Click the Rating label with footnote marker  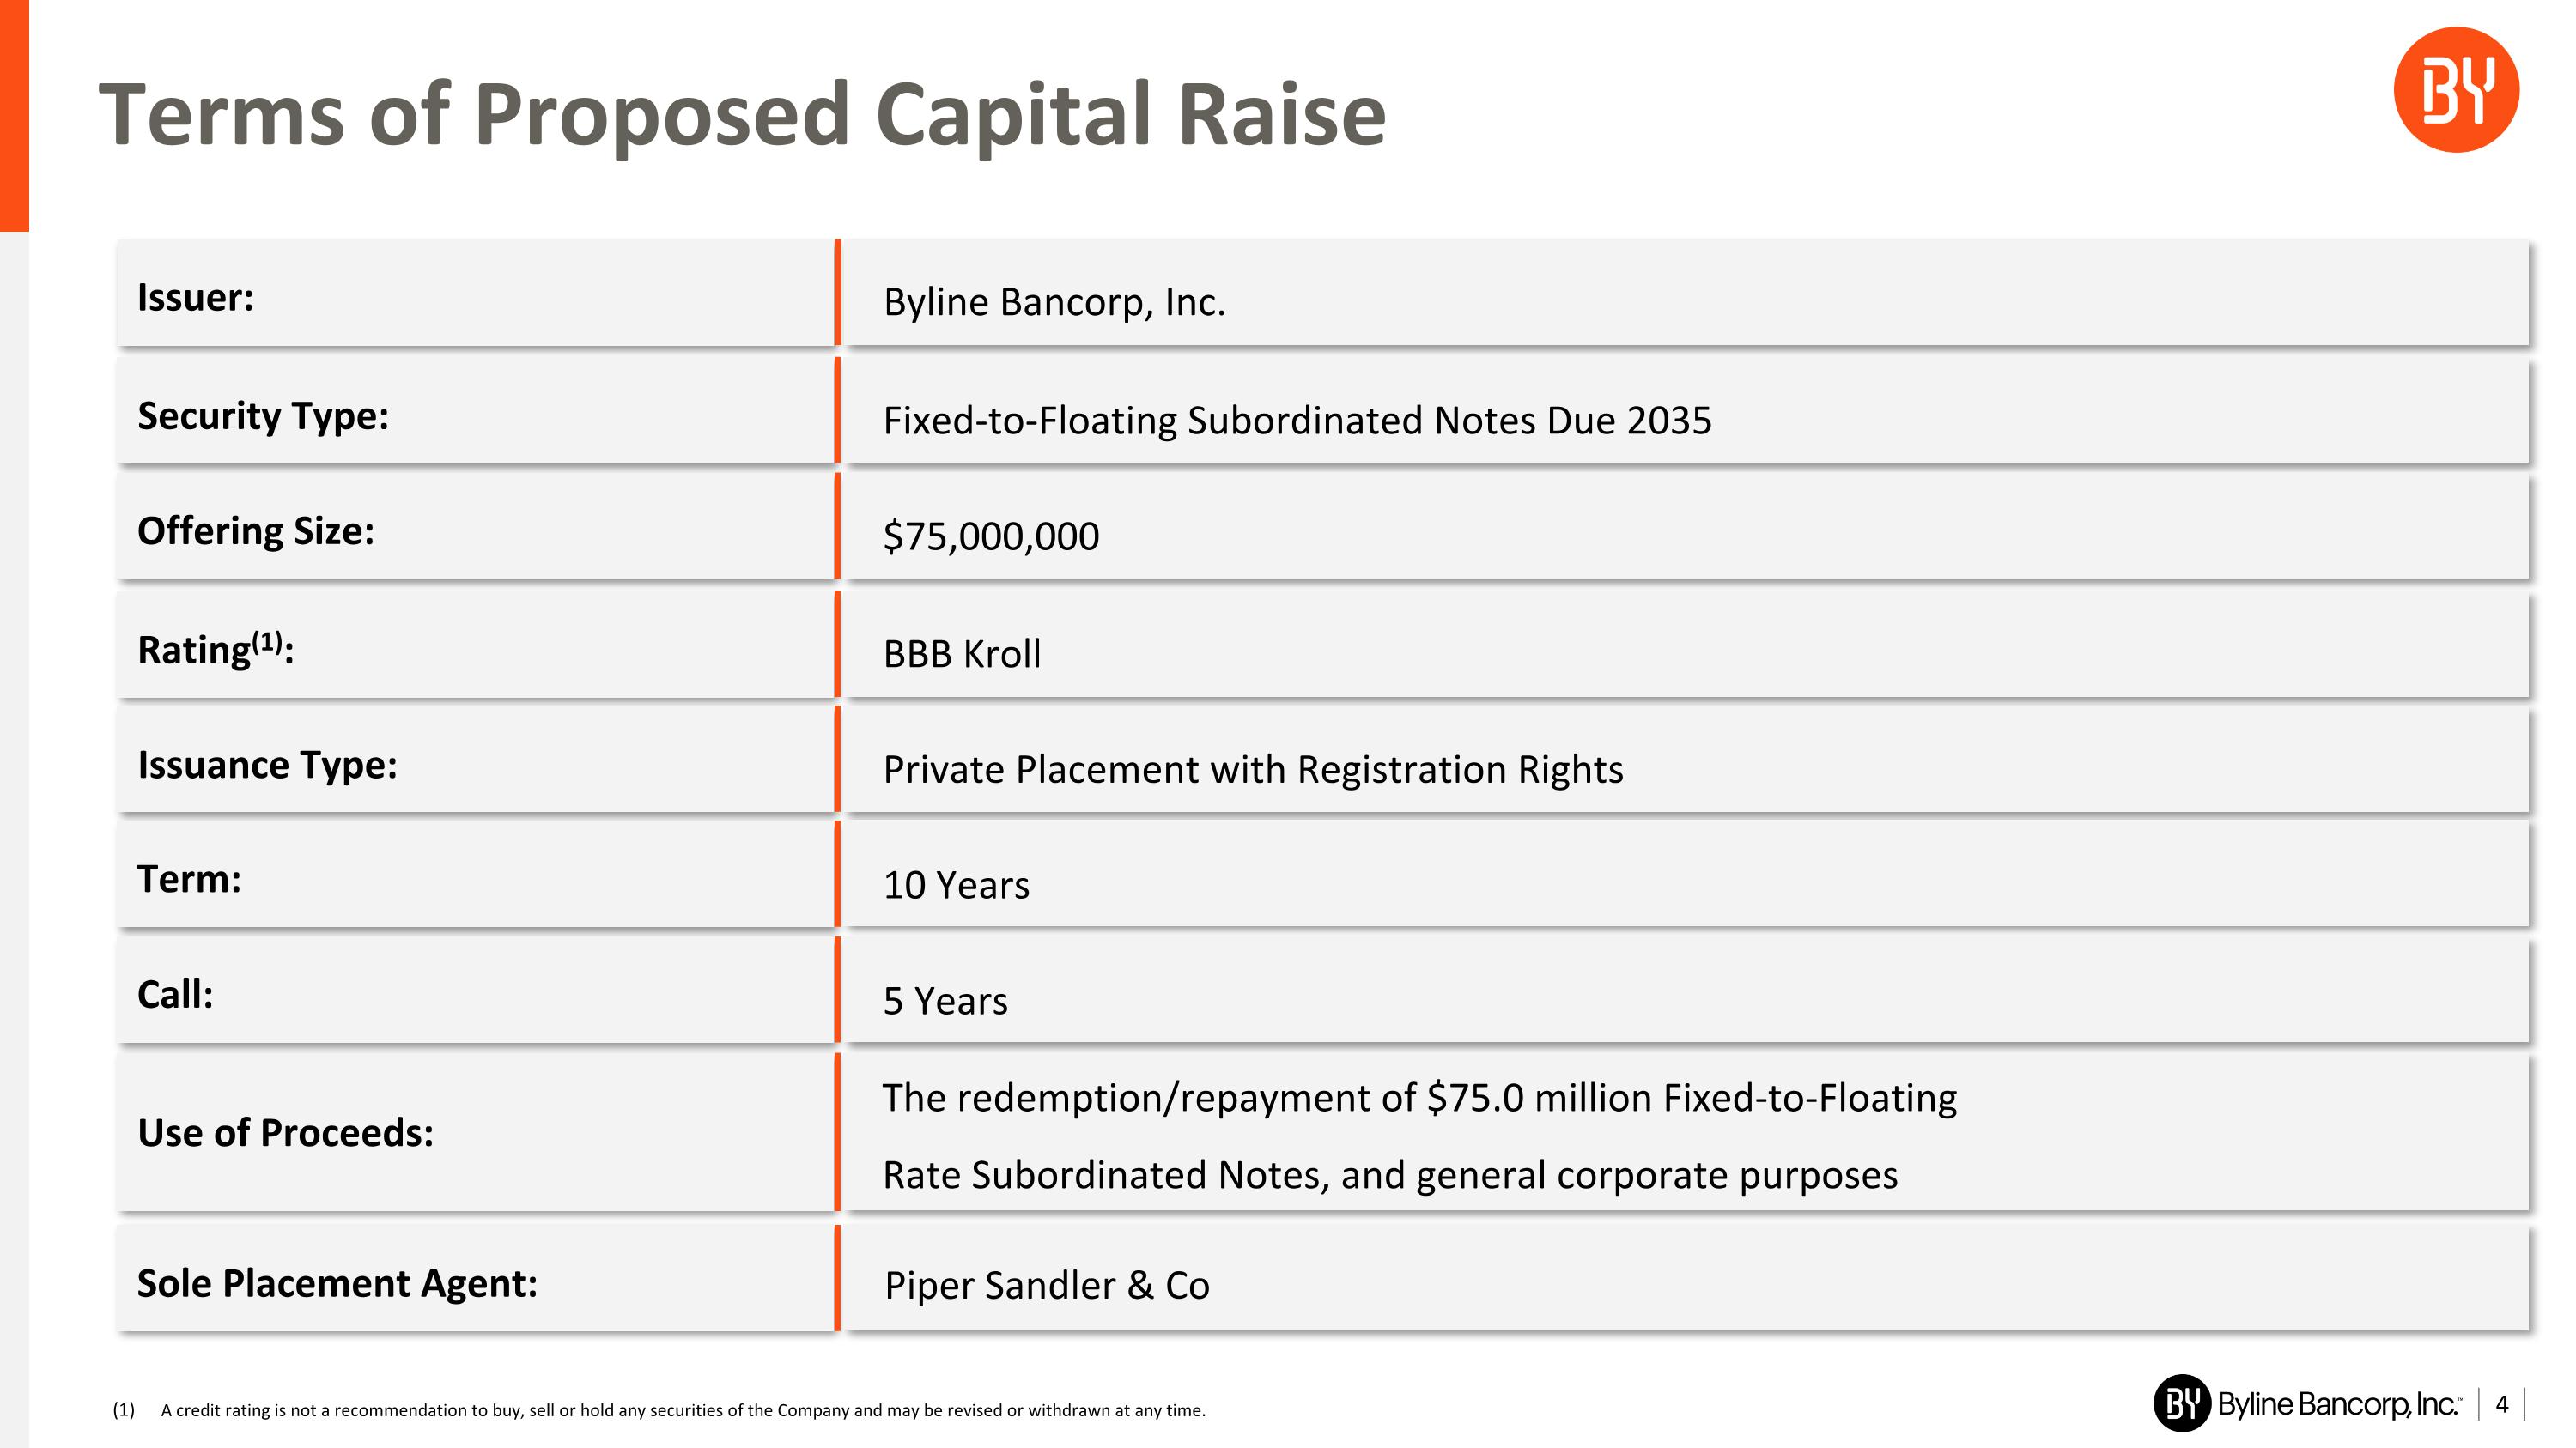tap(216, 650)
